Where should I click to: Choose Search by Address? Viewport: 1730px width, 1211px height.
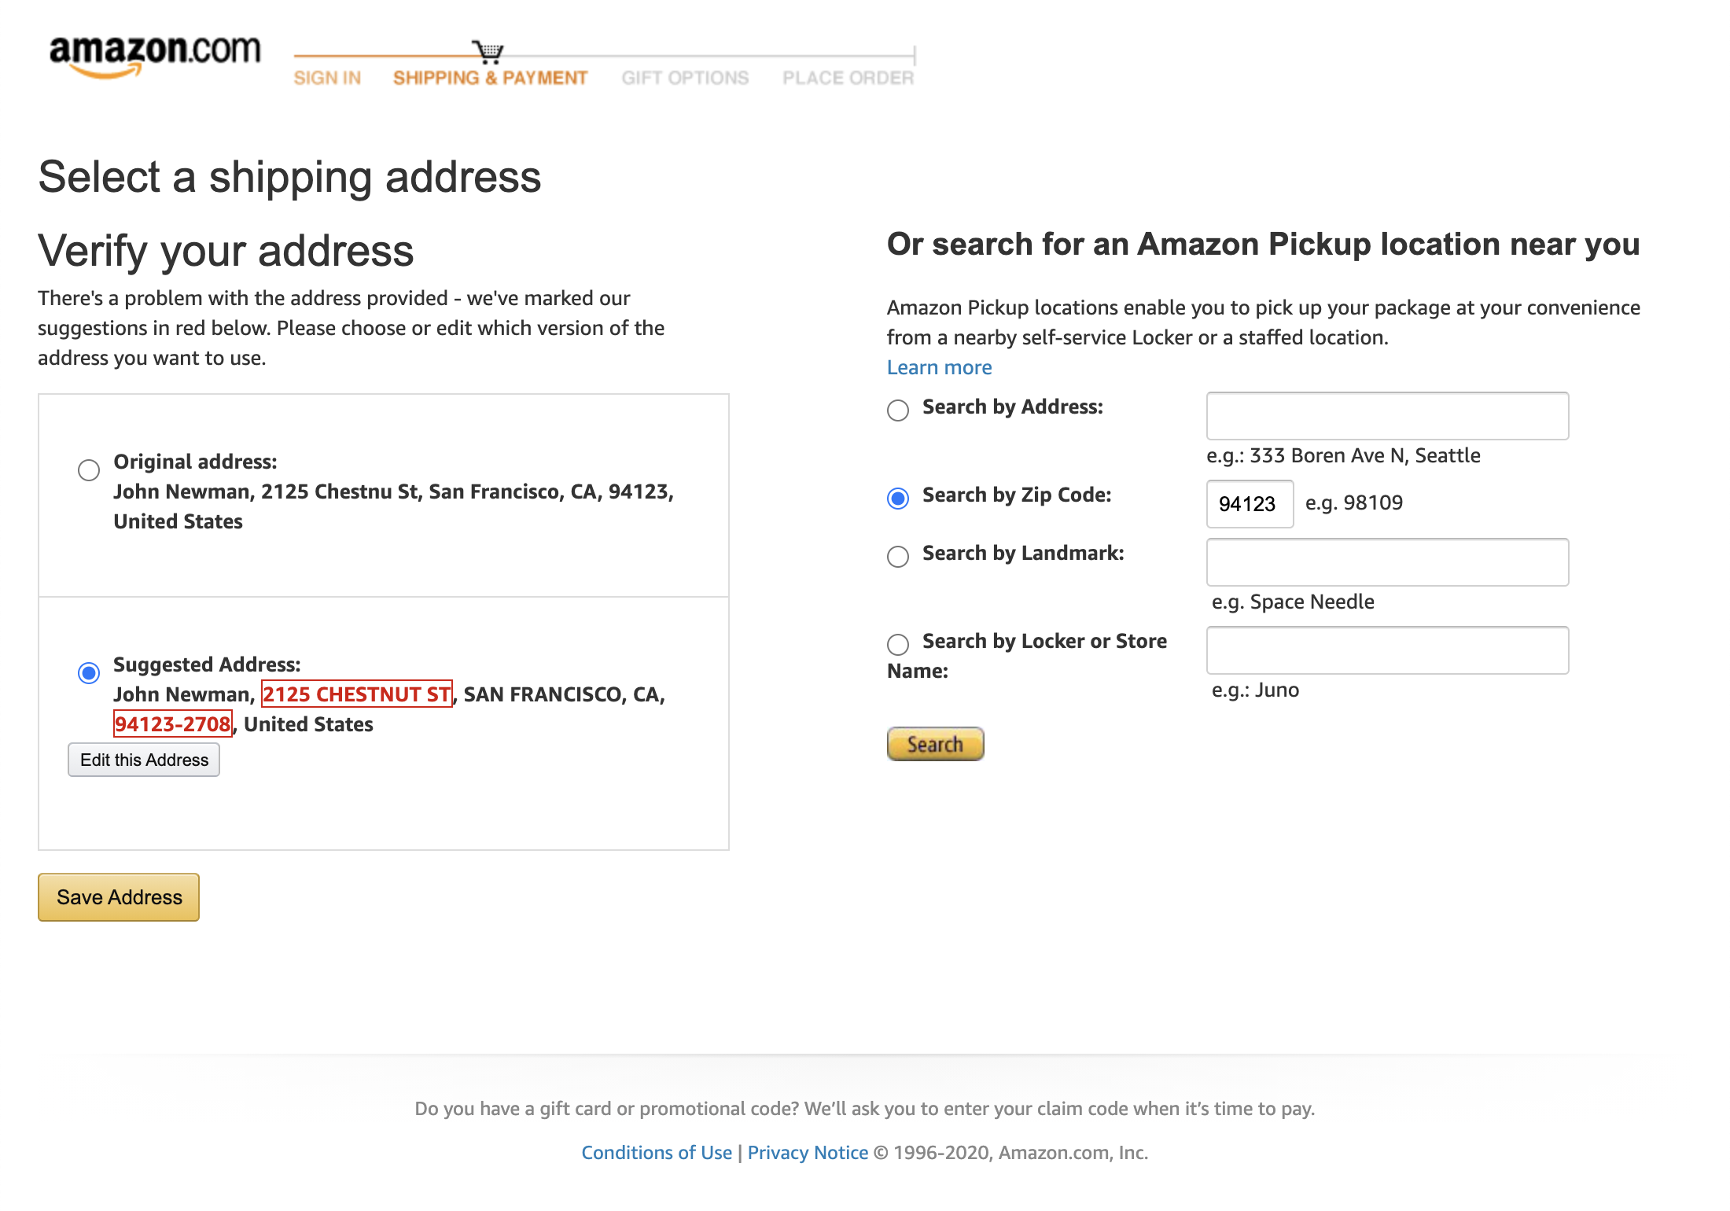pyautogui.click(x=896, y=410)
